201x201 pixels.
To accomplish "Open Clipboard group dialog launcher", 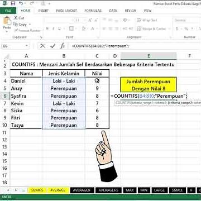I will point(41,37).
